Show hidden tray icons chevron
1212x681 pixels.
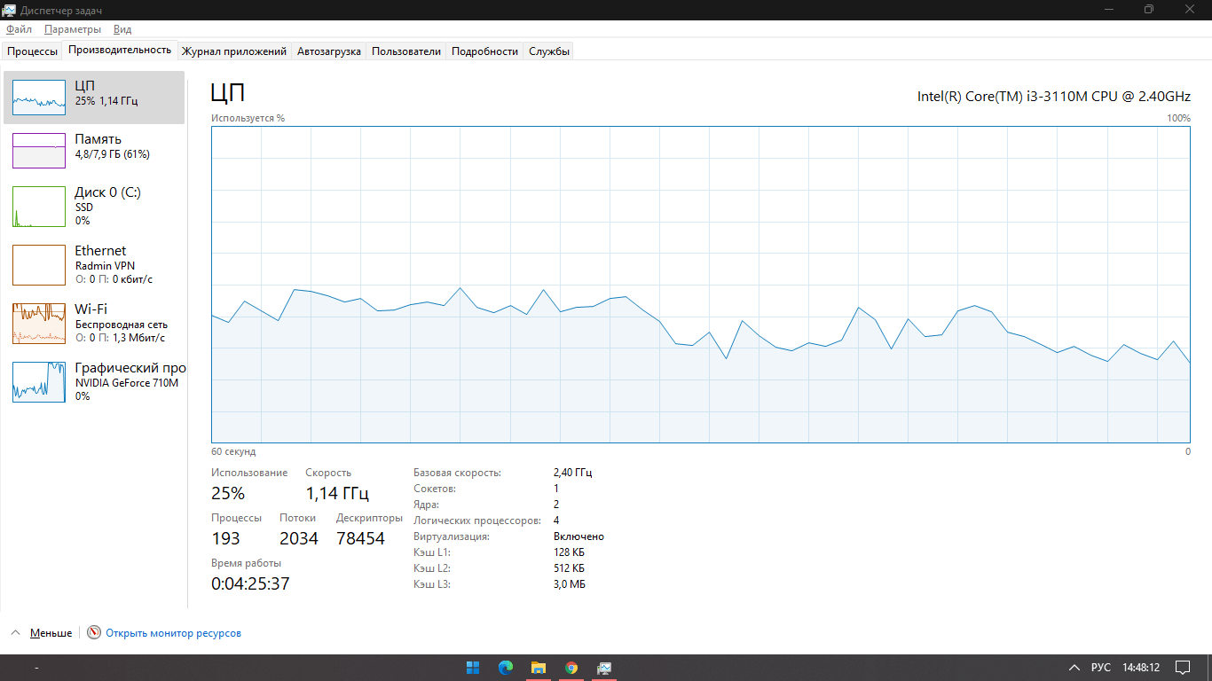pos(1074,667)
